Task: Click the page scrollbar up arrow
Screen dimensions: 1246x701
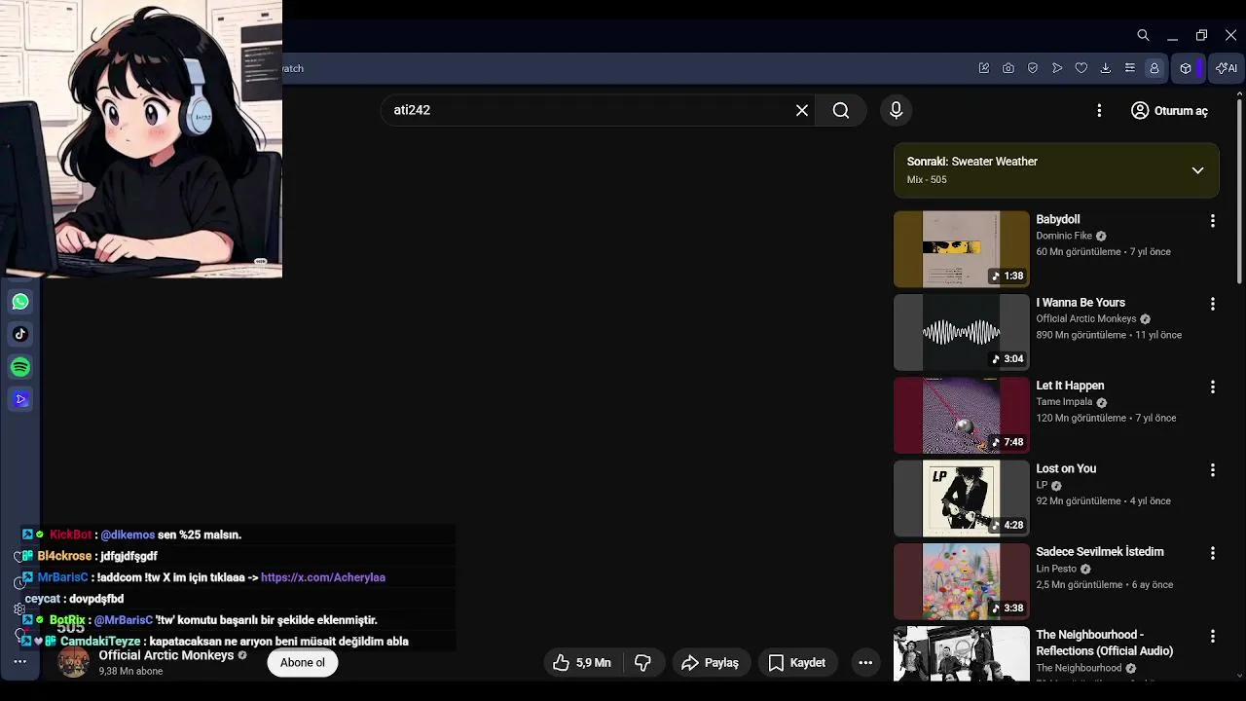Action: 1239,94
